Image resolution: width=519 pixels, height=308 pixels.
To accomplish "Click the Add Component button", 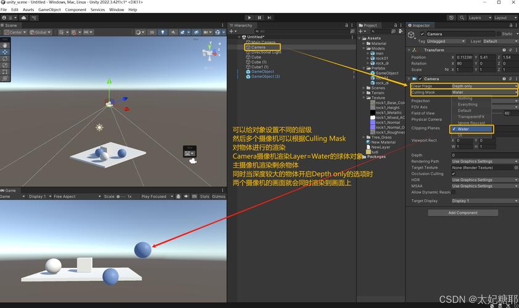I will 463,213.
